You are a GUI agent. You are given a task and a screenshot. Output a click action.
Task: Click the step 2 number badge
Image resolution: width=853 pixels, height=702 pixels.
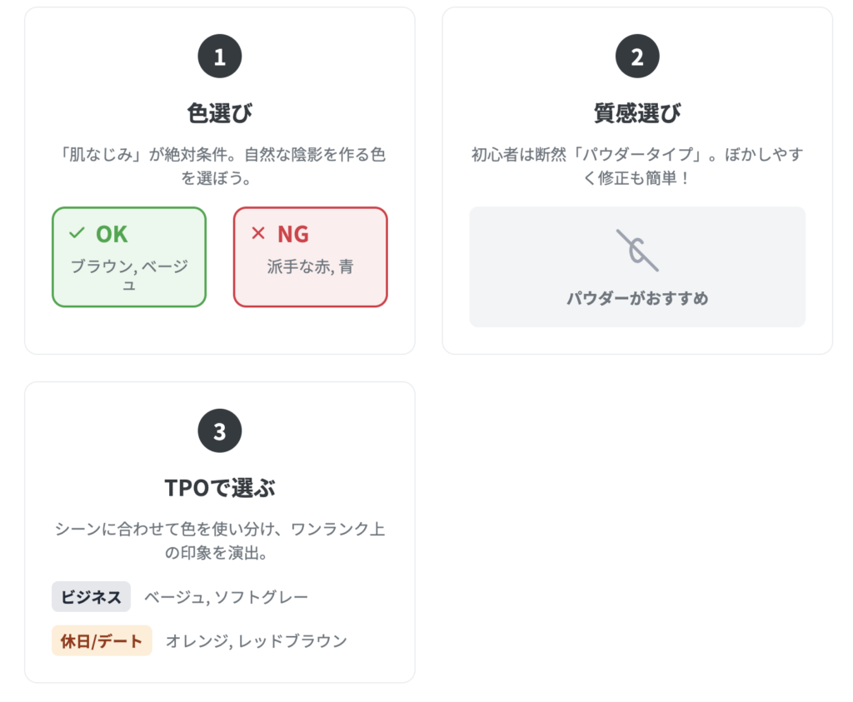[x=637, y=57]
